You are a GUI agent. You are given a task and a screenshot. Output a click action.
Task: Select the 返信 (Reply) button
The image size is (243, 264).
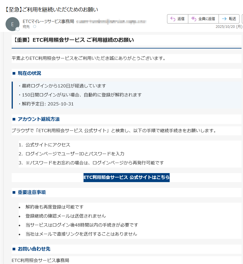click(178, 19)
